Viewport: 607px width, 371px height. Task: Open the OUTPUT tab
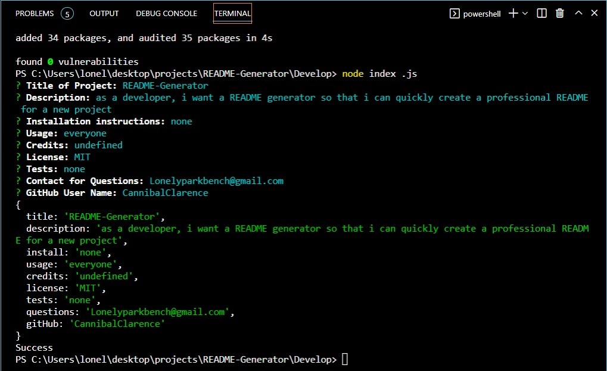(x=104, y=13)
